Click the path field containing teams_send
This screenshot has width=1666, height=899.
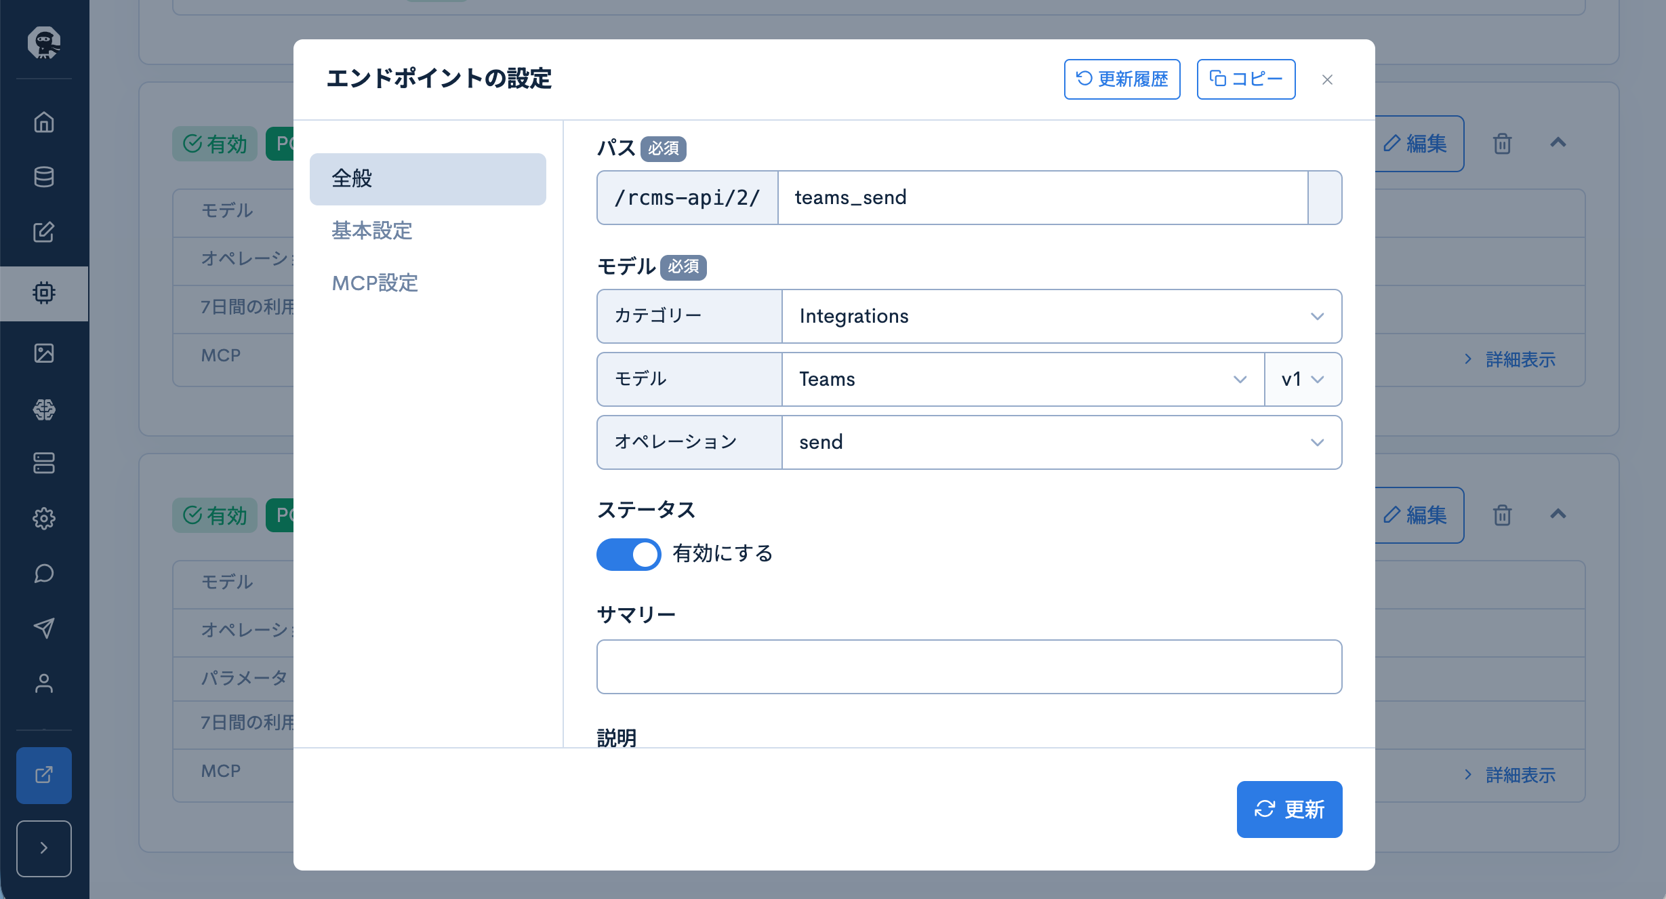pyautogui.click(x=1042, y=197)
